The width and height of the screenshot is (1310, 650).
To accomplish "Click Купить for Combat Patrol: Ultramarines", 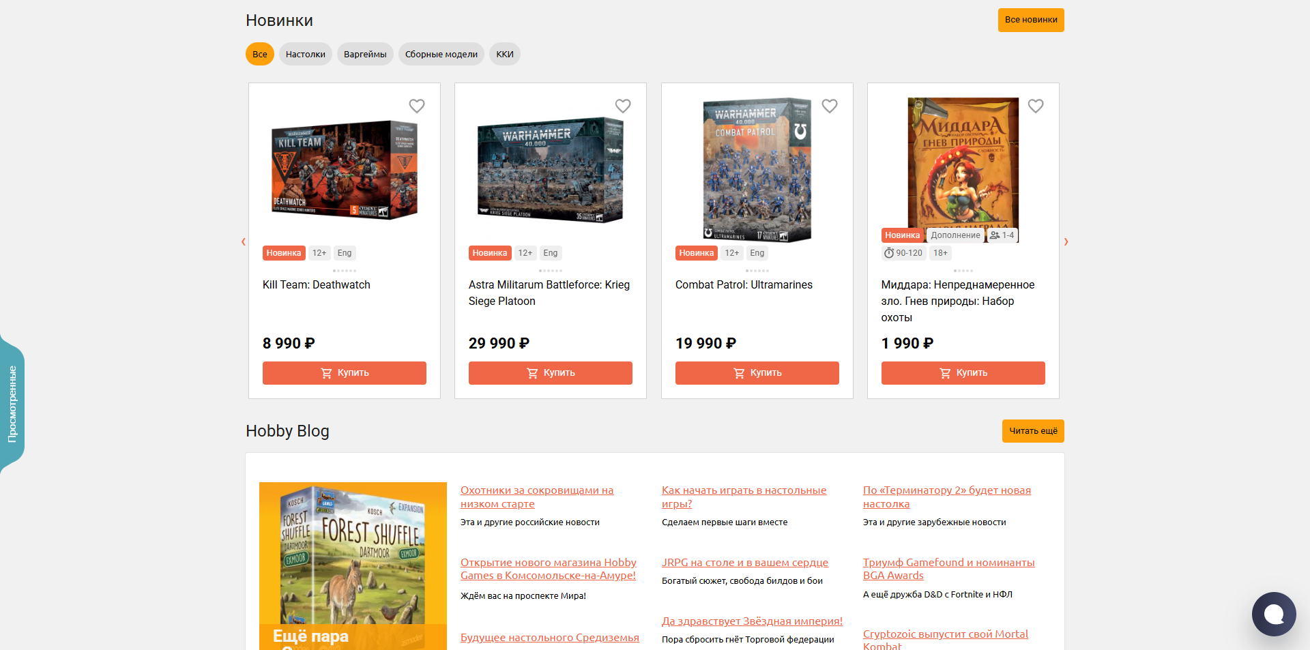I will (x=757, y=373).
